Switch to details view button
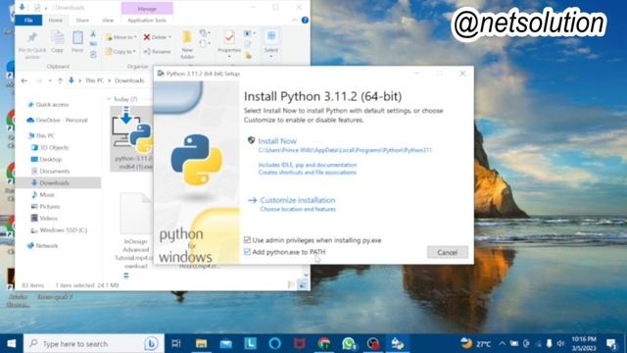Image resolution: width=627 pixels, height=353 pixels. point(292,285)
